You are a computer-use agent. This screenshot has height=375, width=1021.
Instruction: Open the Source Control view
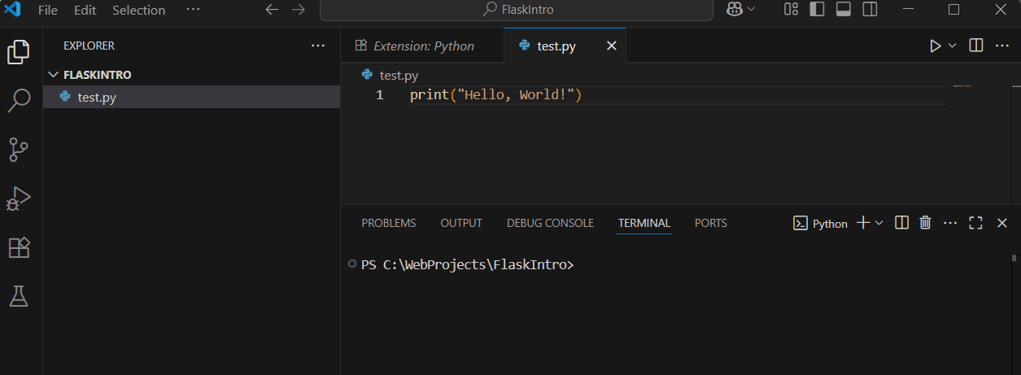click(19, 150)
